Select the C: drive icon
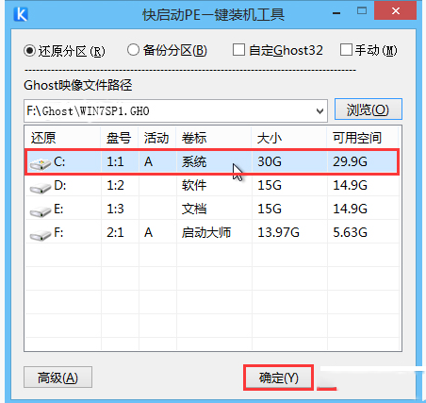This screenshot has width=426, height=403. 41,164
